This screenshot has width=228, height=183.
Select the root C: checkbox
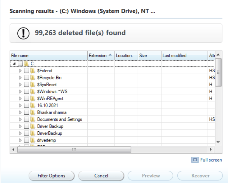(20, 64)
